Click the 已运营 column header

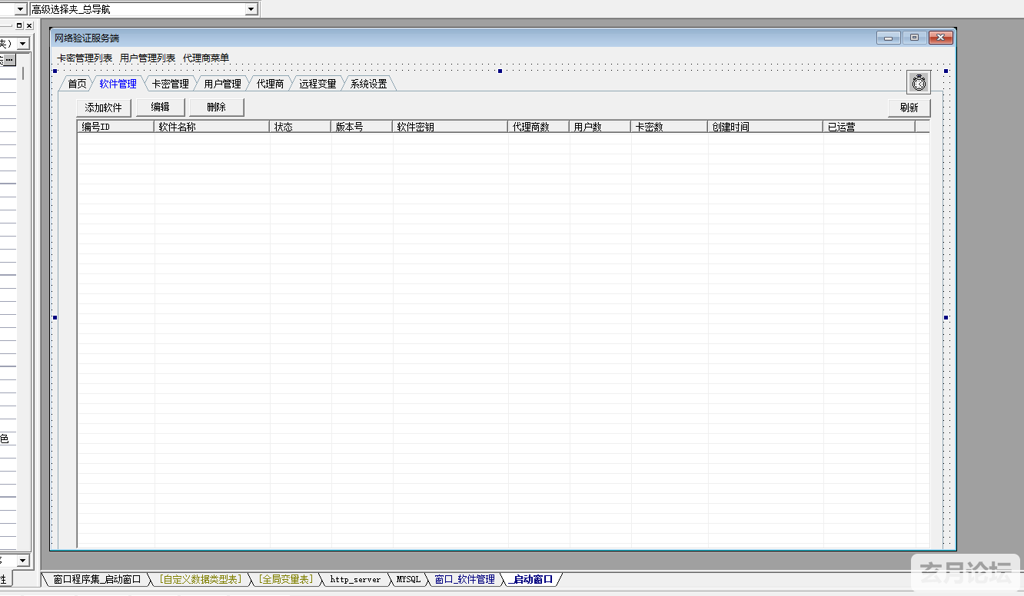[x=869, y=127]
